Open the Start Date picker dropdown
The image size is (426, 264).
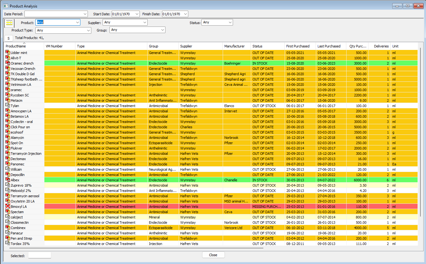point(137,14)
